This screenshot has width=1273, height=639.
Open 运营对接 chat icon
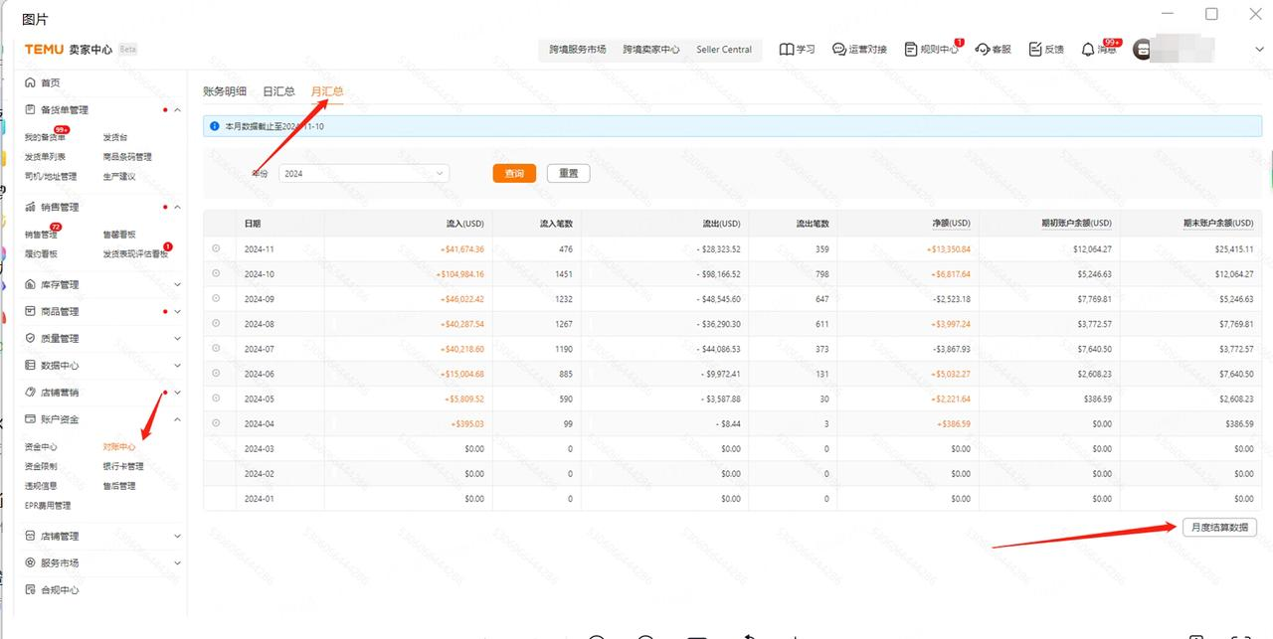point(838,50)
